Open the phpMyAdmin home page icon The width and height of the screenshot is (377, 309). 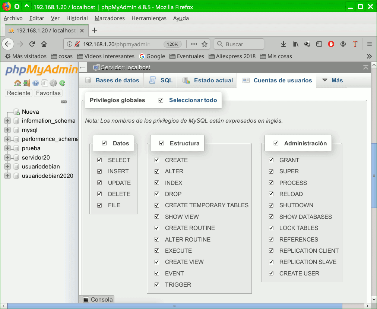(x=18, y=83)
